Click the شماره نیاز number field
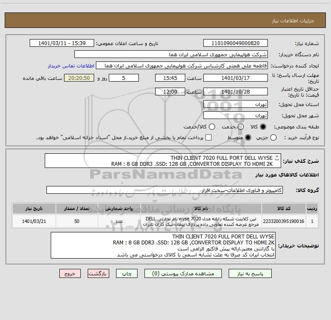 236,43
